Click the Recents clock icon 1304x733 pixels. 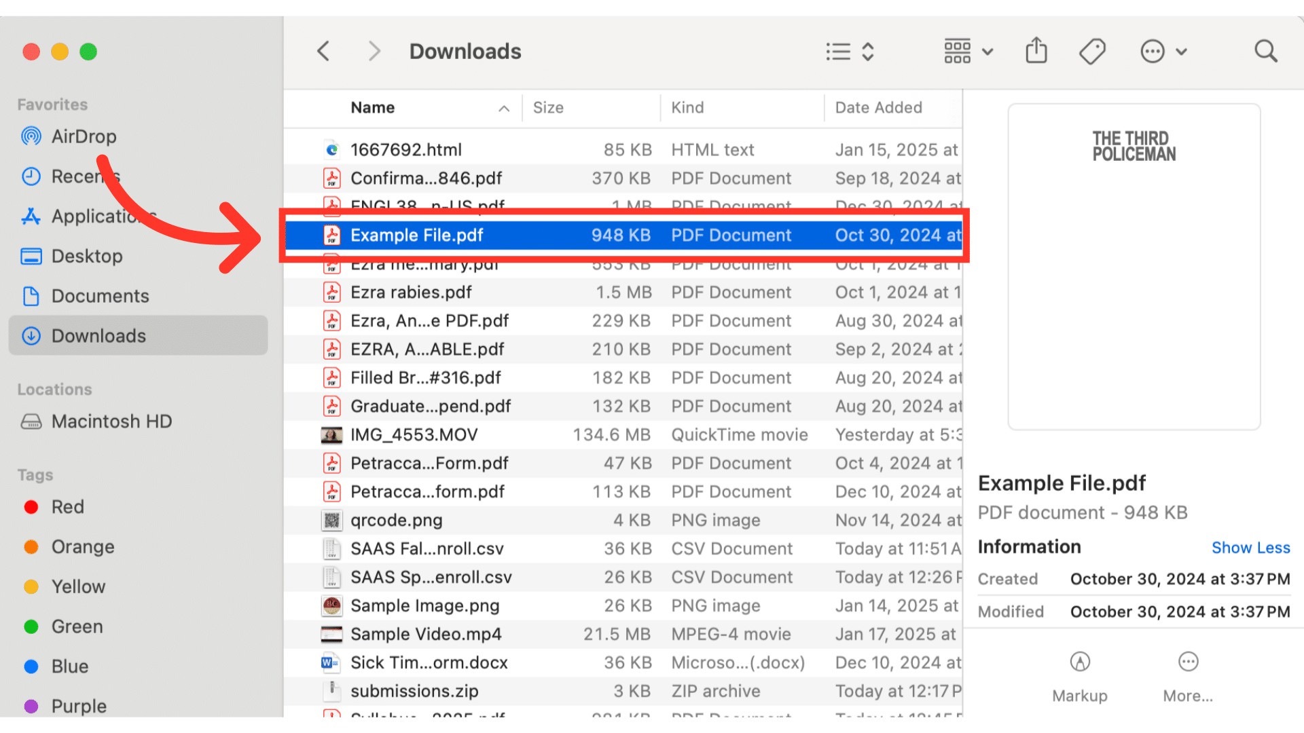(31, 176)
